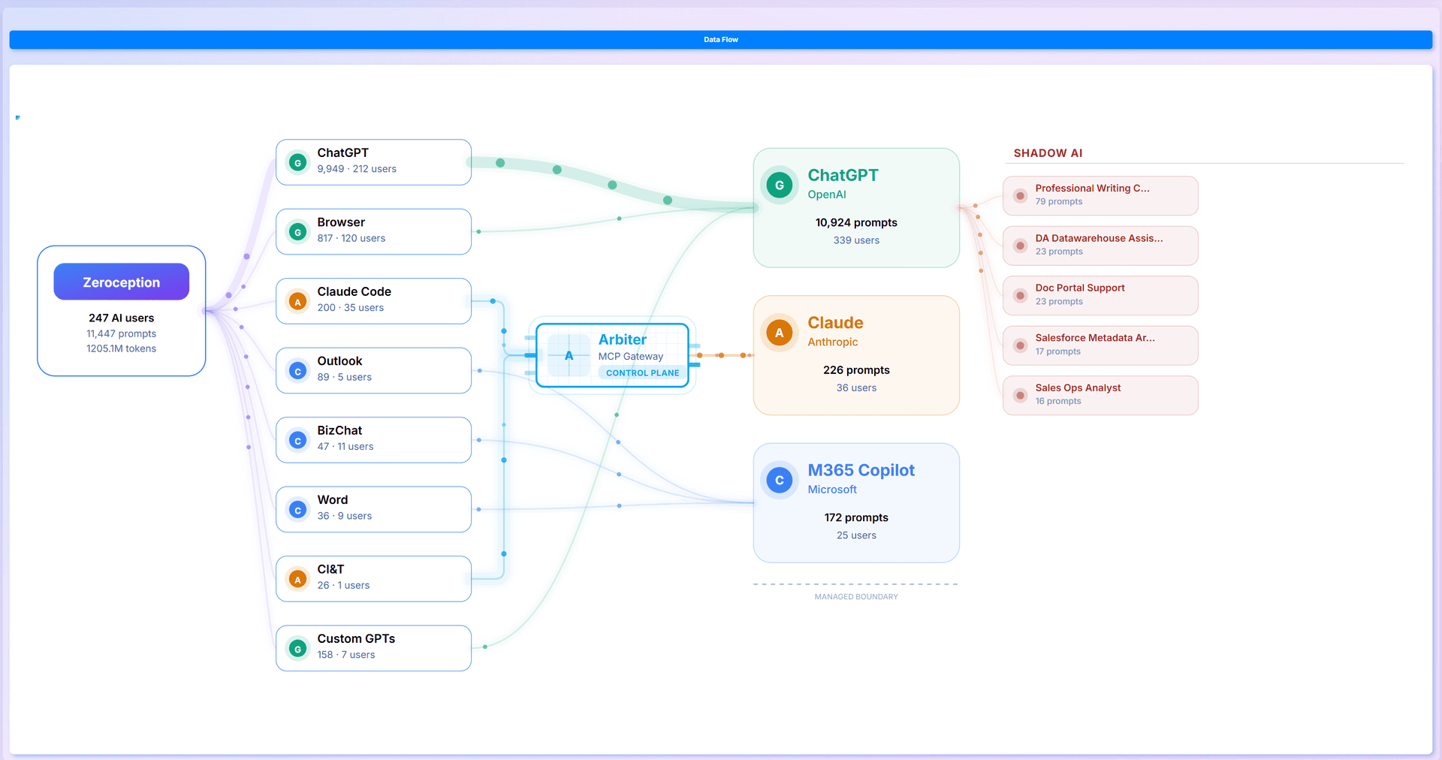The width and height of the screenshot is (1442, 760).
Task: Open the ChatGPT source node card
Action: click(x=373, y=162)
